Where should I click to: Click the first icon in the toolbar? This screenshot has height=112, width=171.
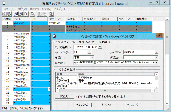4,13
